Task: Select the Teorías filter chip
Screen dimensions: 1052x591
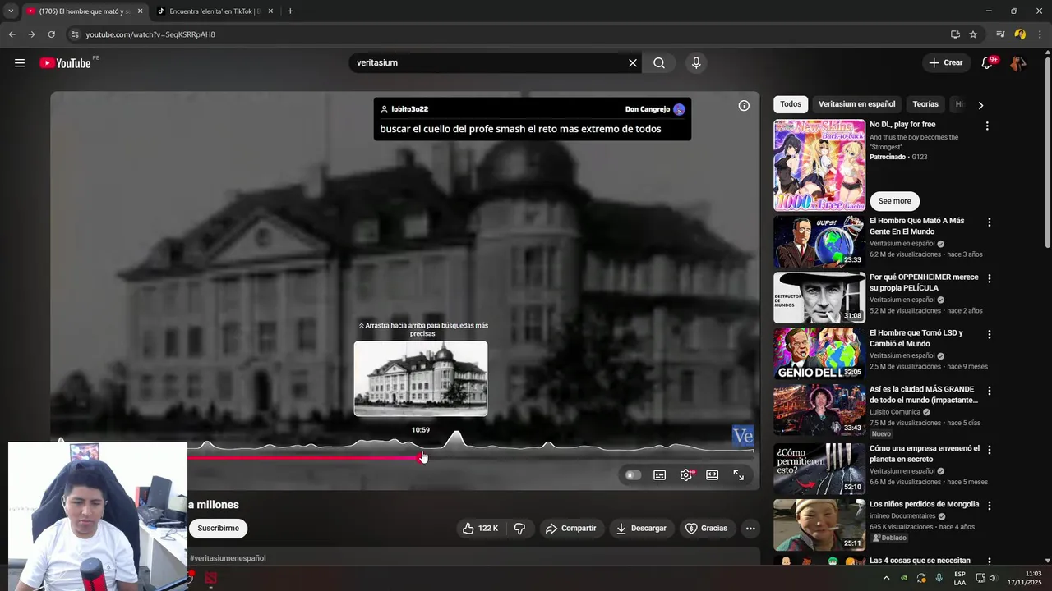Action: pyautogui.click(x=925, y=104)
